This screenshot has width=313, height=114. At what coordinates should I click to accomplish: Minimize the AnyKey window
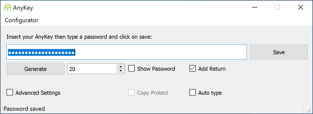coord(254,7)
